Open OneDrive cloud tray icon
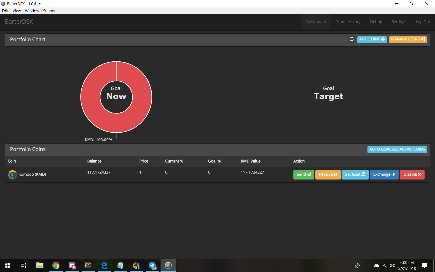435x272 pixels. [x=377, y=266]
